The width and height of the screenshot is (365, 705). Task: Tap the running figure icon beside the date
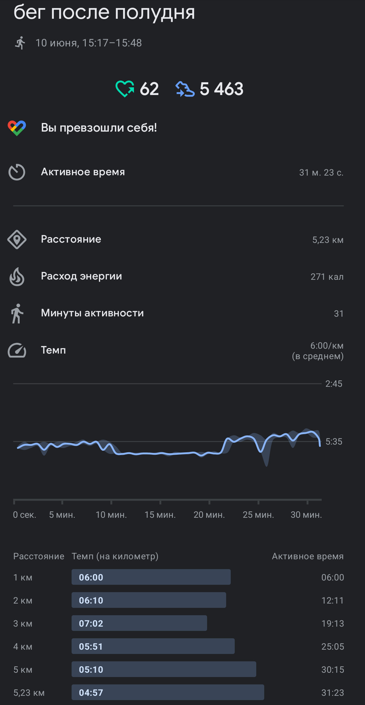[20, 43]
